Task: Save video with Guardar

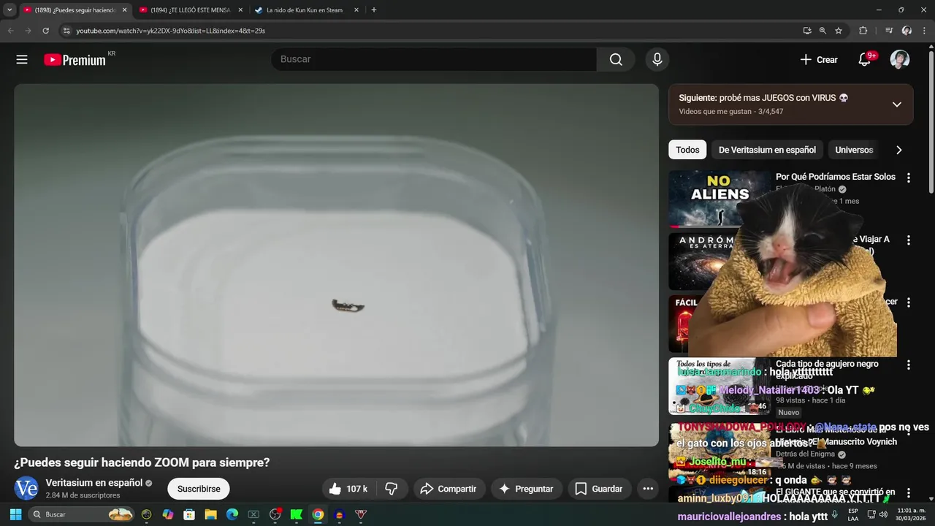Action: (598, 489)
